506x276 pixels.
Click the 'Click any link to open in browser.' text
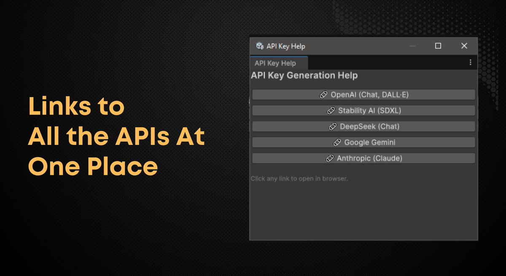299,179
